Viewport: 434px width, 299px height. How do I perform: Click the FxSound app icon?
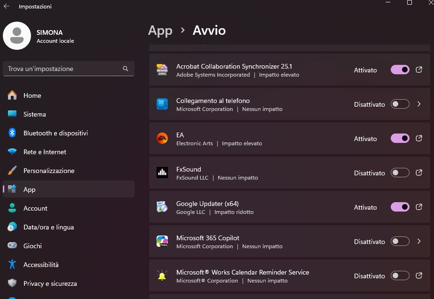(162, 173)
